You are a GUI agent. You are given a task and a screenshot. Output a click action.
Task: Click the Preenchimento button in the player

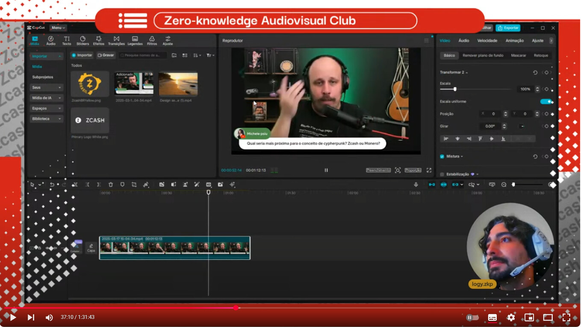click(378, 170)
